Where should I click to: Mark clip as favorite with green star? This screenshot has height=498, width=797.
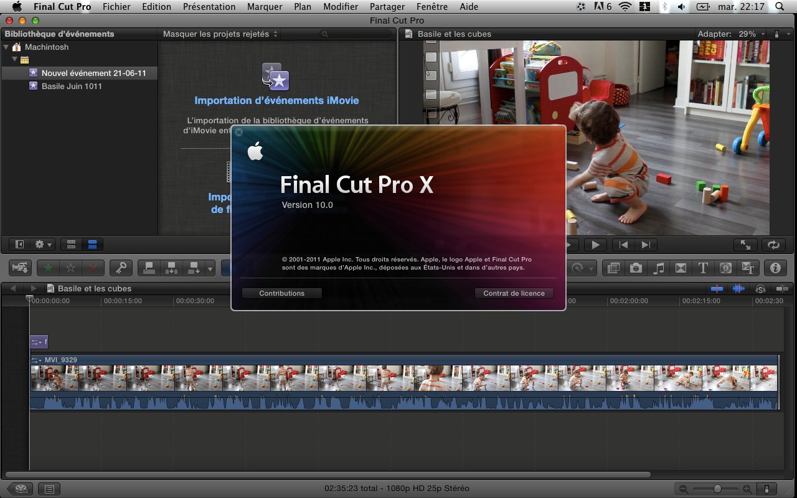click(48, 268)
